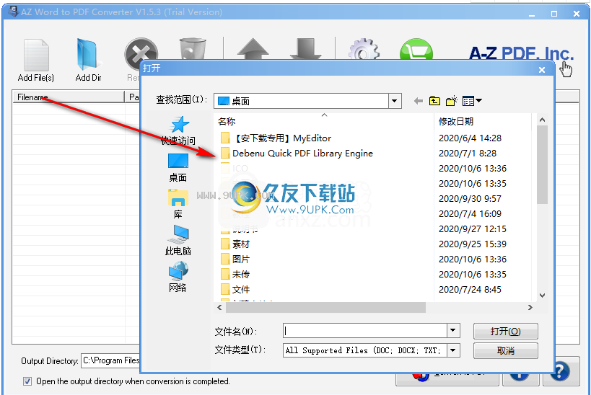Click the create new folder icon
The image size is (591, 395).
pyautogui.click(x=451, y=100)
